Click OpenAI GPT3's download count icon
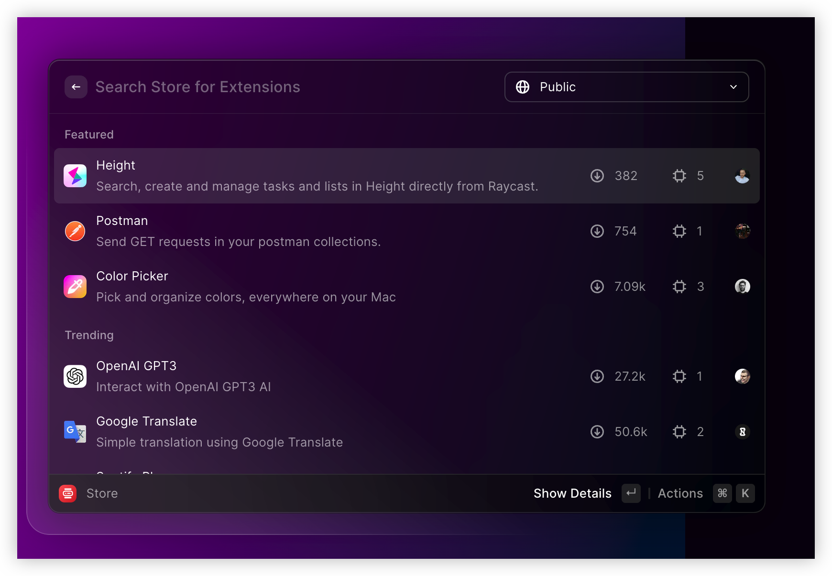This screenshot has width=832, height=576. tap(597, 376)
